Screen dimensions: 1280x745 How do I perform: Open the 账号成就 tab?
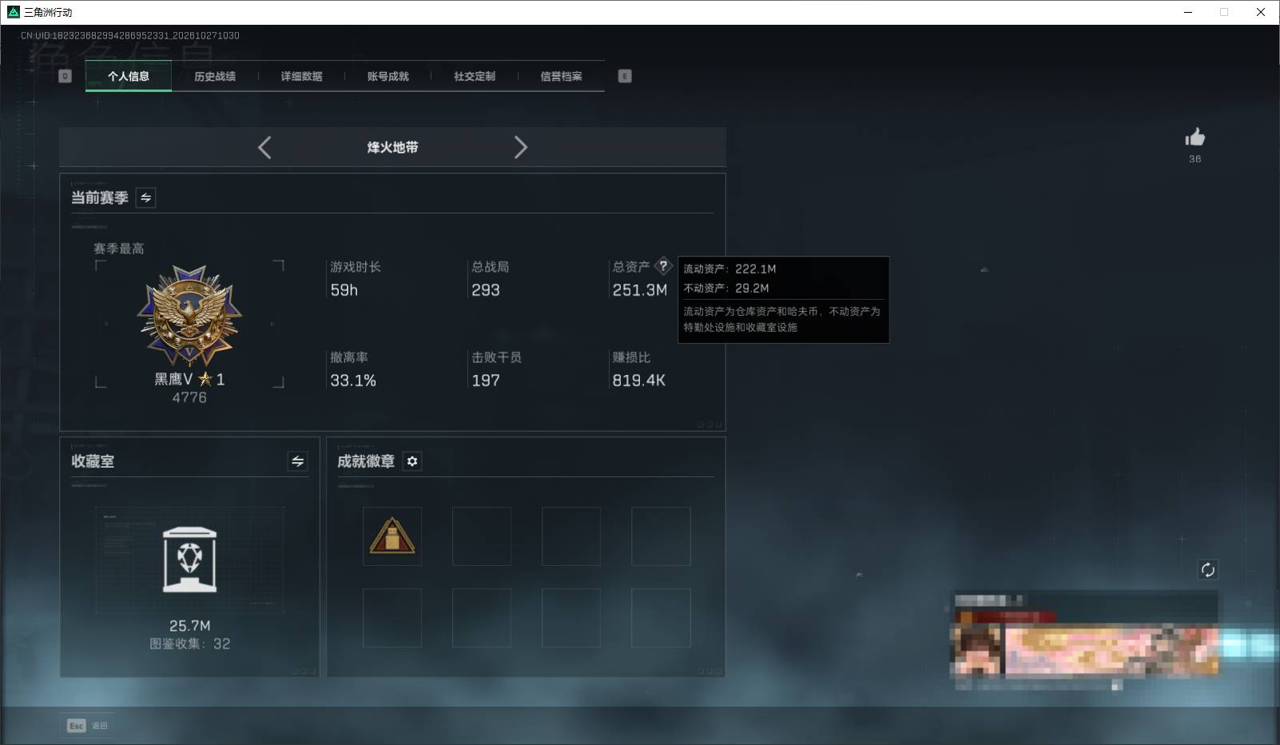tap(388, 76)
